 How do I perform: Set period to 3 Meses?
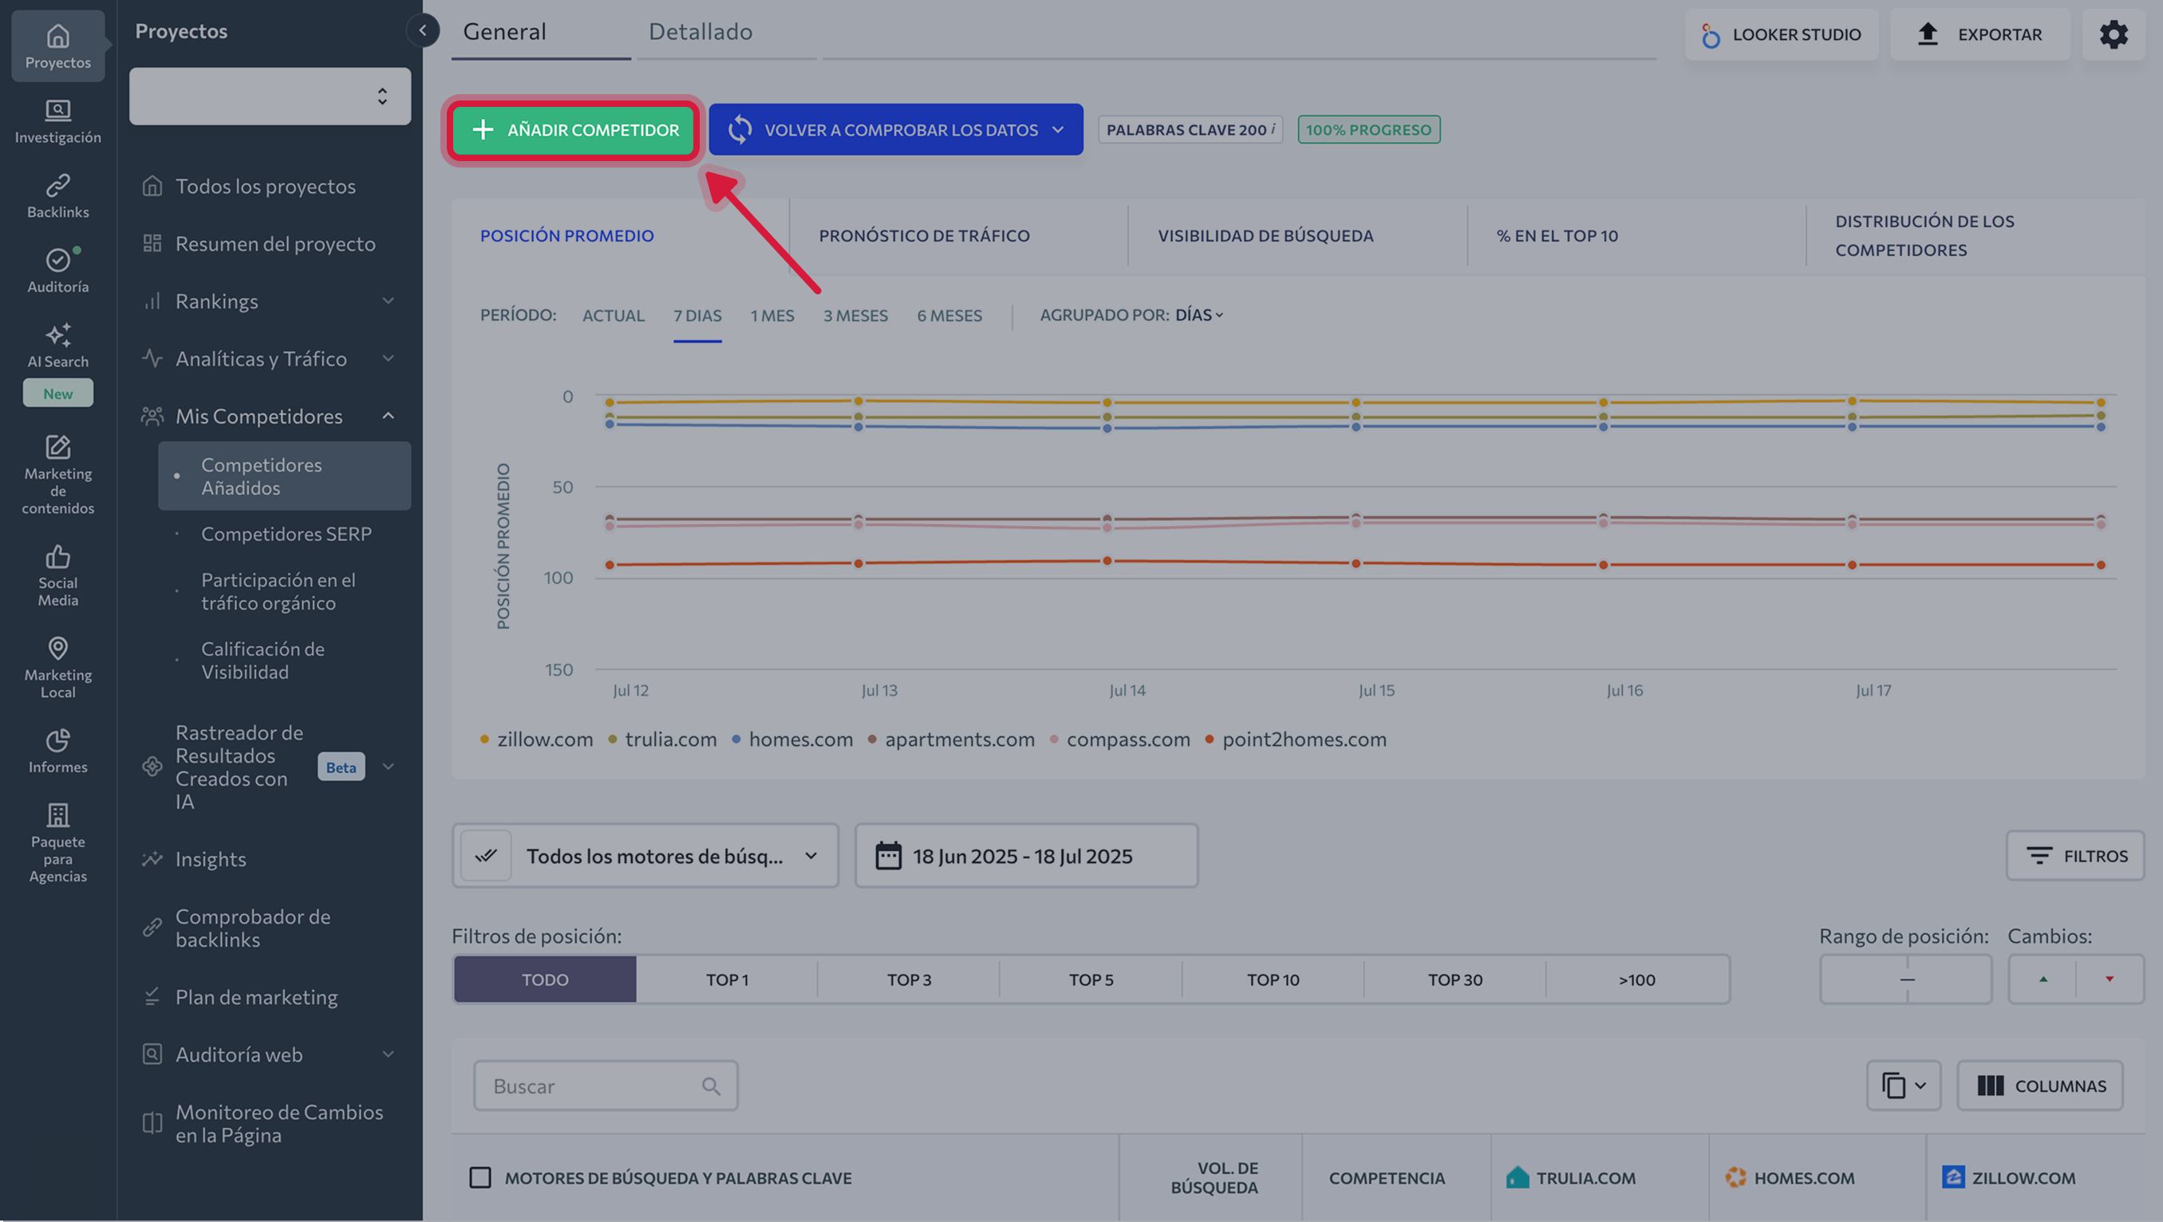pos(855,316)
